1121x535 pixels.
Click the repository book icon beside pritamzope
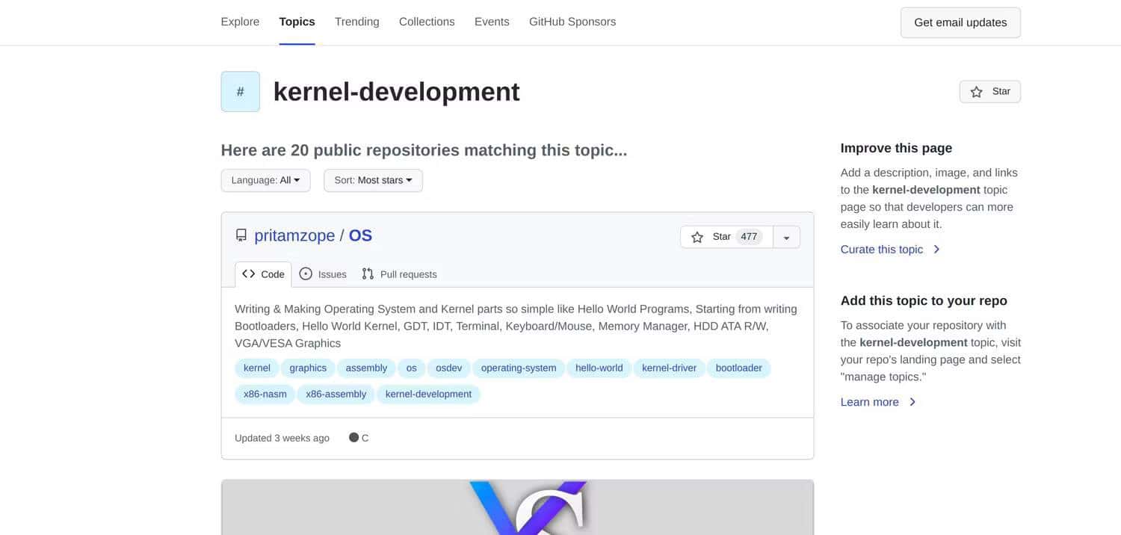(x=241, y=235)
